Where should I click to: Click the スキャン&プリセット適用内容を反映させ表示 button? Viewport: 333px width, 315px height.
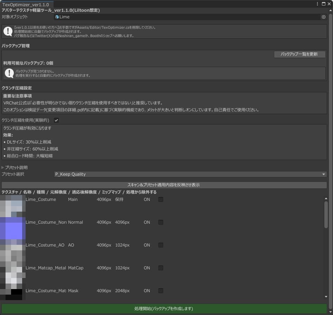coord(164,185)
